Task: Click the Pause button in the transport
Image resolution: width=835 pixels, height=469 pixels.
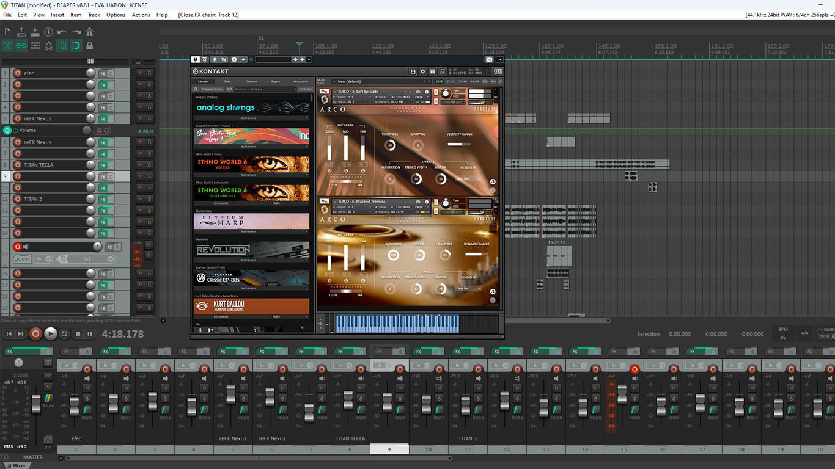Action: tap(90, 334)
